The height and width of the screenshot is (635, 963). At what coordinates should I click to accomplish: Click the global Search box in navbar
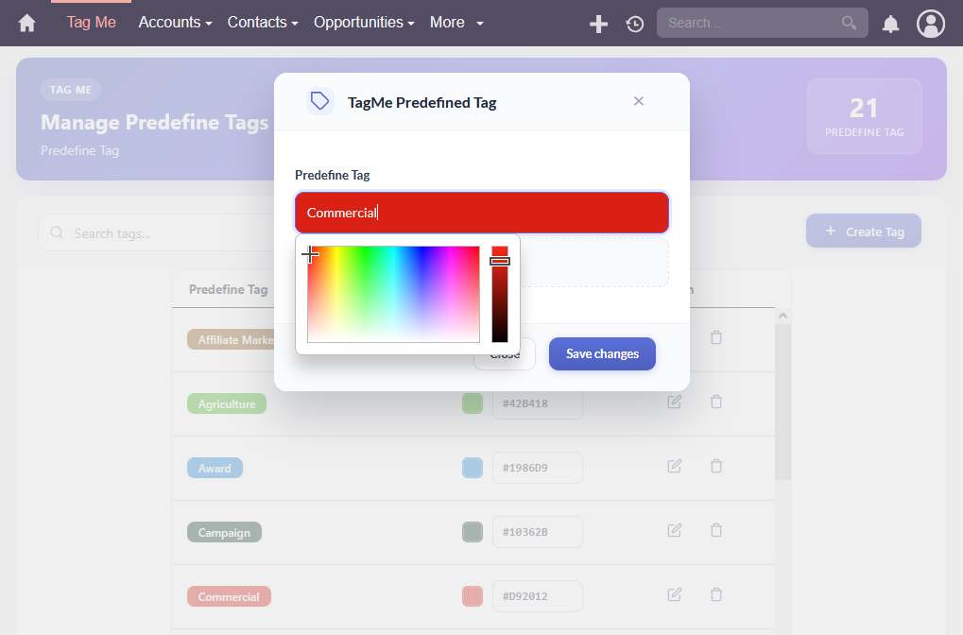pos(762,23)
